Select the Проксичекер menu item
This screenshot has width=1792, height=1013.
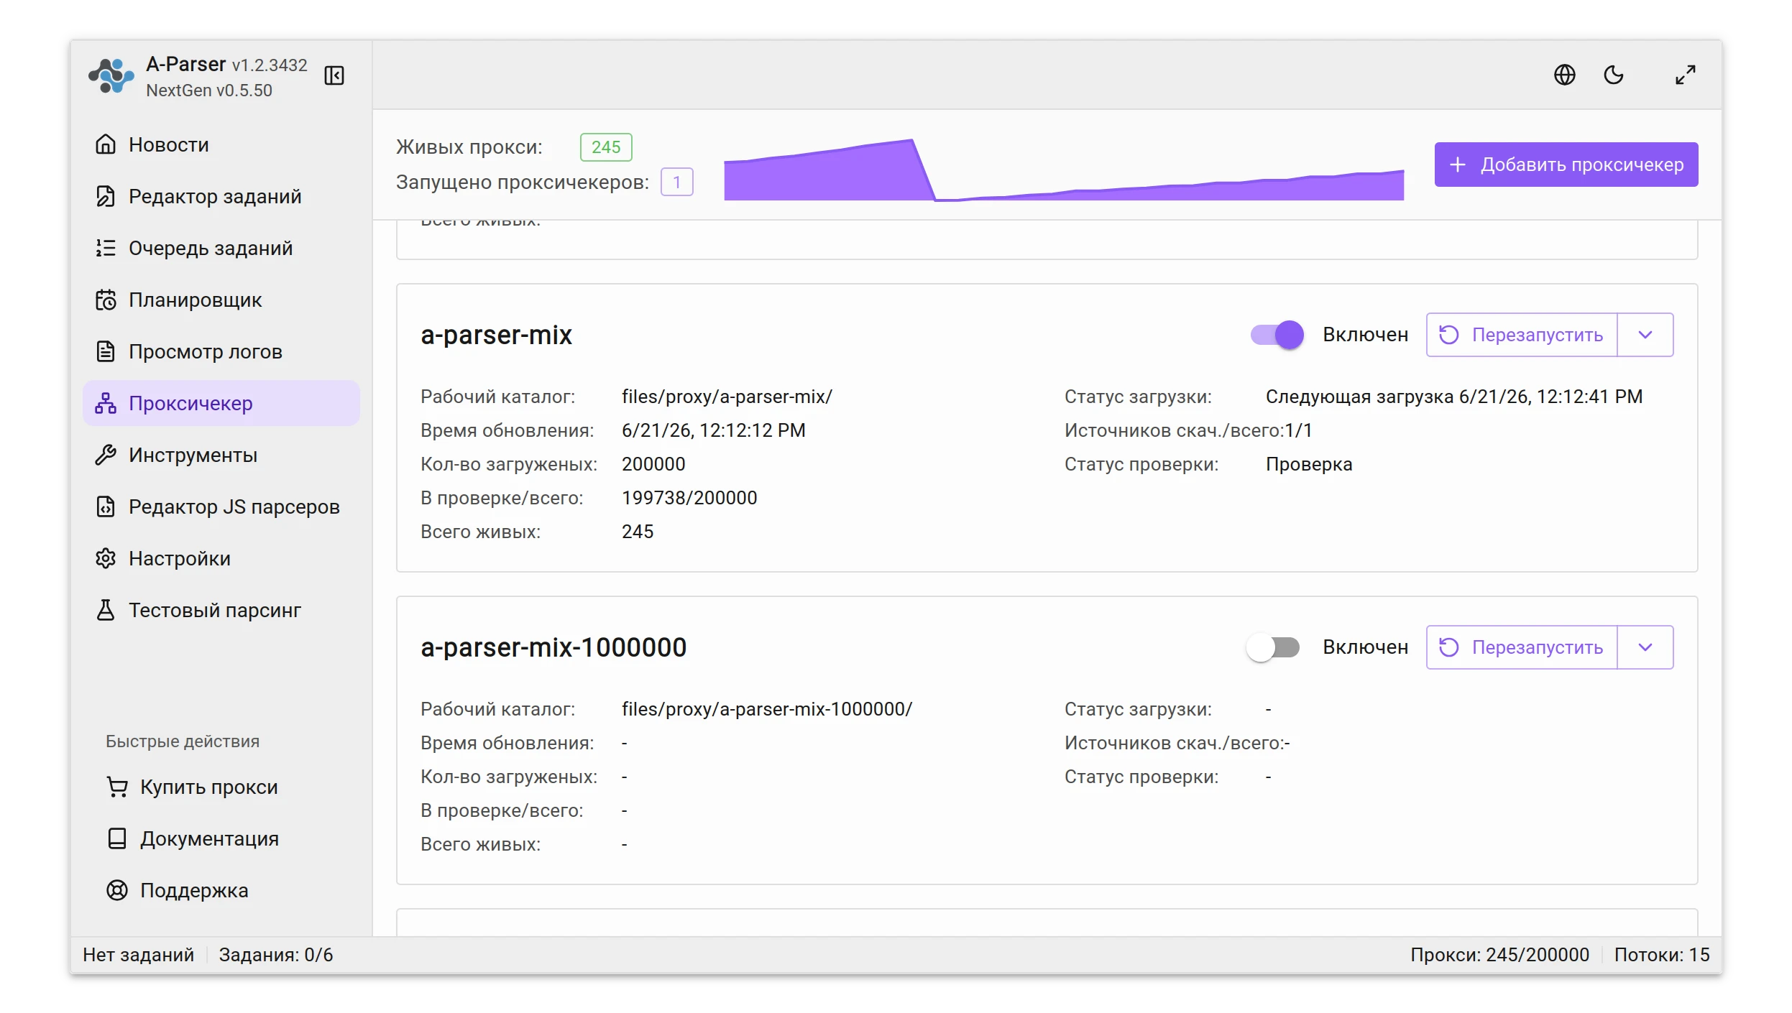pyautogui.click(x=221, y=403)
